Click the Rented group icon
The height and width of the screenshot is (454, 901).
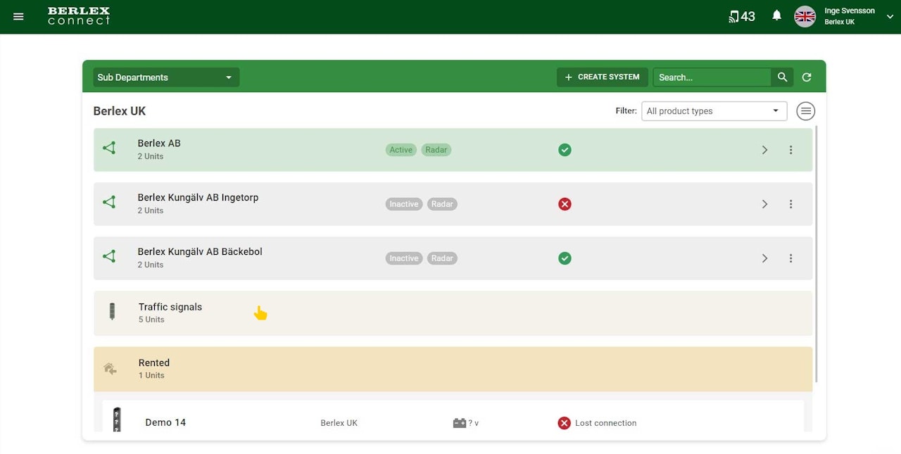coord(111,368)
